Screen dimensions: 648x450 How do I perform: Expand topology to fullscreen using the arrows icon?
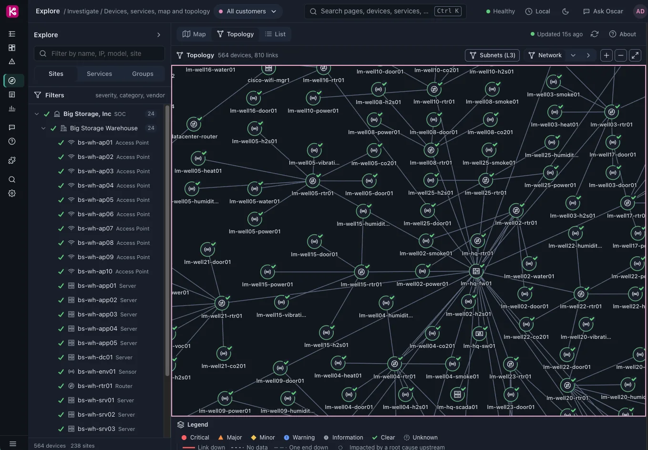635,55
